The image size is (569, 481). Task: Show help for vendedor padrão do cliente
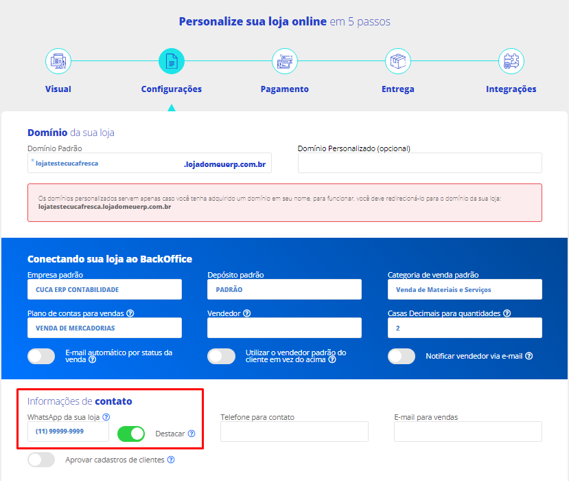[x=332, y=359]
